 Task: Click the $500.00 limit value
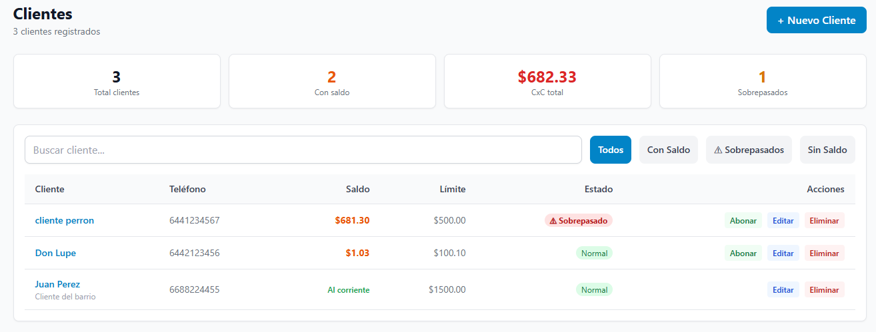449,220
